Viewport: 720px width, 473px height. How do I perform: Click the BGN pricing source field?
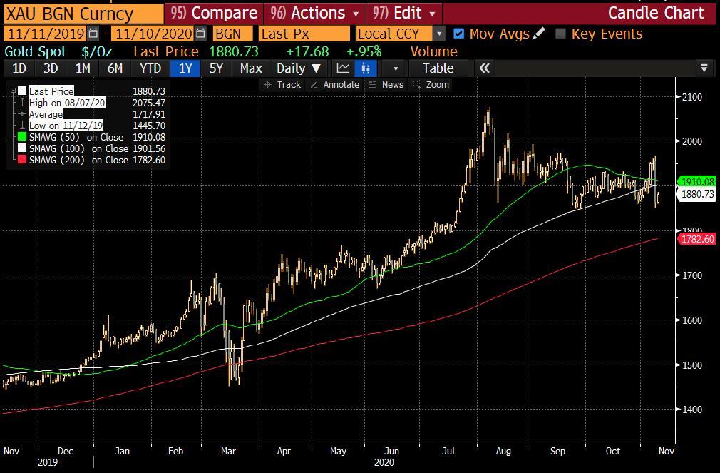pos(232,34)
